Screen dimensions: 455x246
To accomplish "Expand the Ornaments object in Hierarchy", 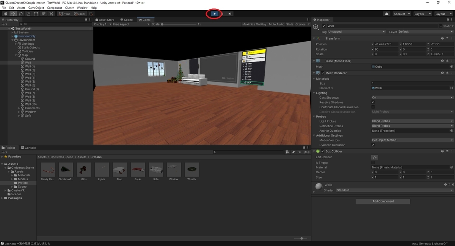I will coord(19,108).
